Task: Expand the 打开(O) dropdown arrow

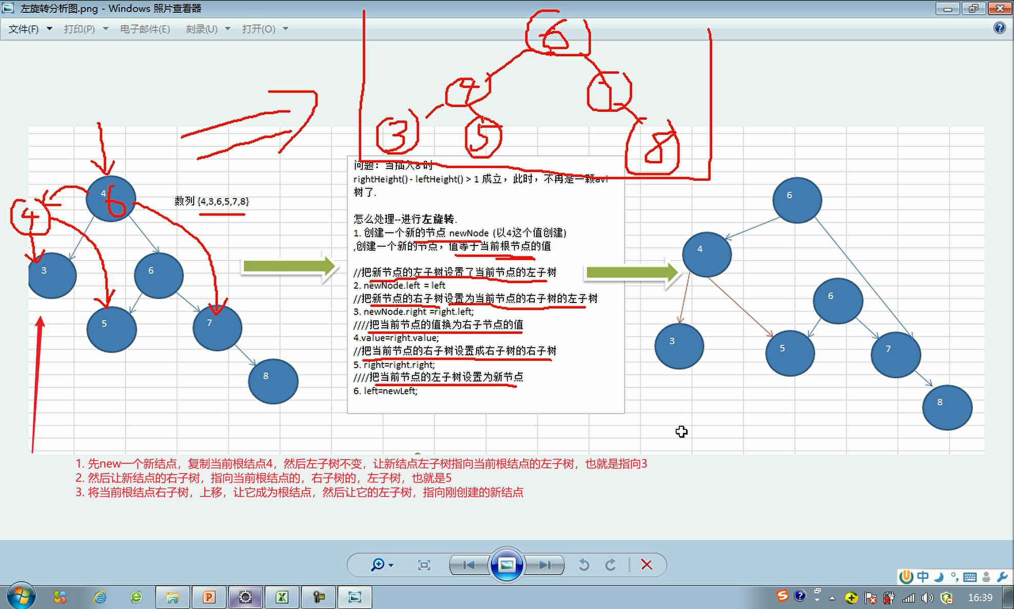Action: click(285, 29)
